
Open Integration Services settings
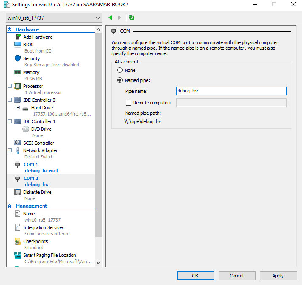pos(44,227)
